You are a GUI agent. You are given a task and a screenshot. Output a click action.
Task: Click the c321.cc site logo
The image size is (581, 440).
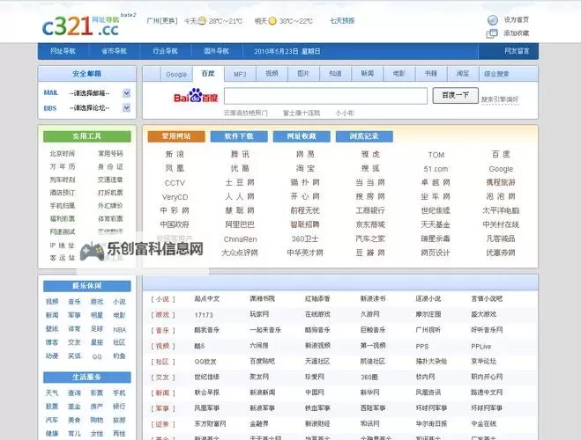88,26
